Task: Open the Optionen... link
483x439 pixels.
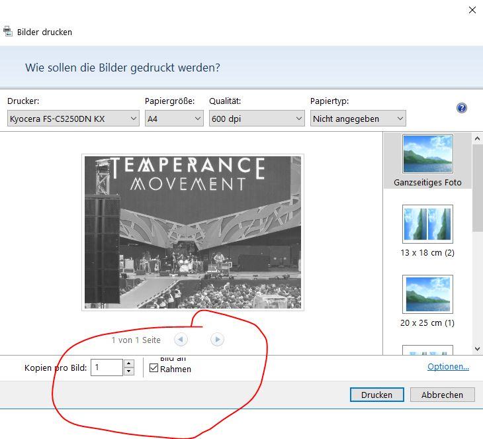Action: [x=448, y=367]
